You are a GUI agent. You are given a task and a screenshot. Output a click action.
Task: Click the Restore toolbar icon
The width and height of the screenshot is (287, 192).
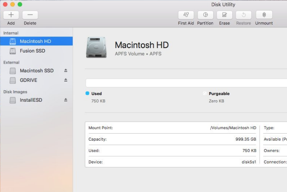(x=243, y=15)
